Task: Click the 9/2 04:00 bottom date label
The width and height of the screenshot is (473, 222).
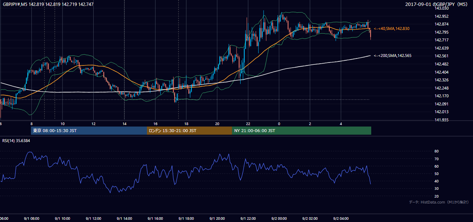Action: (x=341, y=219)
